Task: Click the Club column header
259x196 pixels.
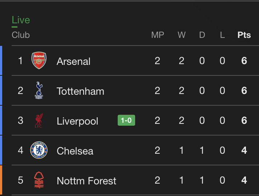Action: tap(21, 35)
